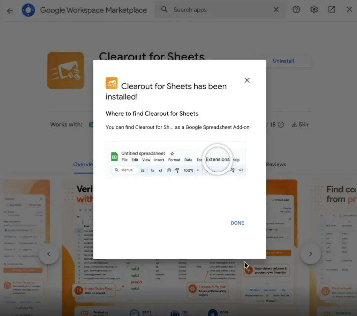357x316 pixels.
Task: Click the Search apps field
Action: pos(220,9)
